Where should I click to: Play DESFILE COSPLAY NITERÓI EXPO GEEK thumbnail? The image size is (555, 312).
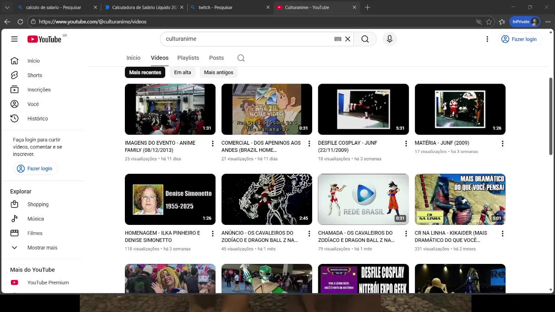click(x=363, y=278)
